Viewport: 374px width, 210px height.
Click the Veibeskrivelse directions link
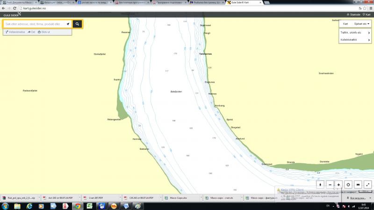point(15,32)
